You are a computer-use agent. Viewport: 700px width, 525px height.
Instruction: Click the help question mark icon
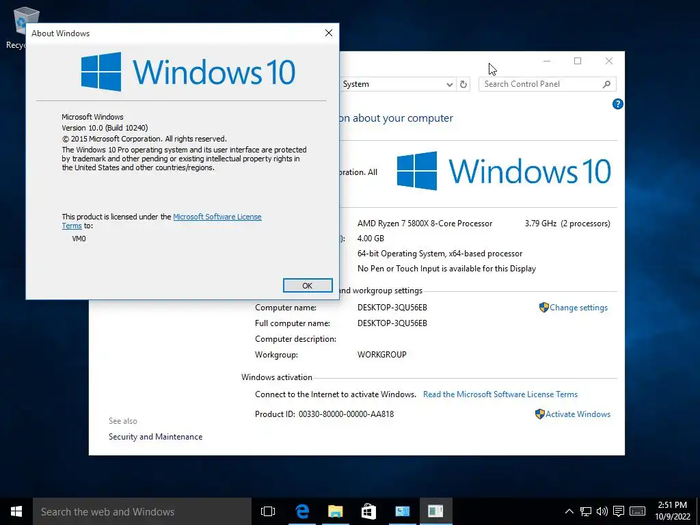617,104
